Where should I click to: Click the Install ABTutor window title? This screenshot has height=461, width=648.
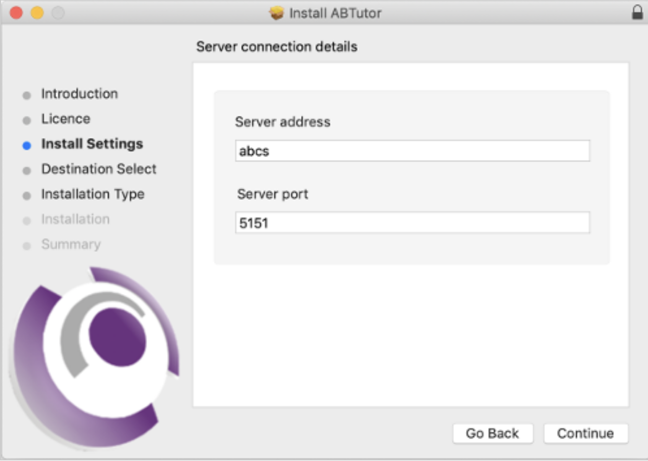click(335, 13)
